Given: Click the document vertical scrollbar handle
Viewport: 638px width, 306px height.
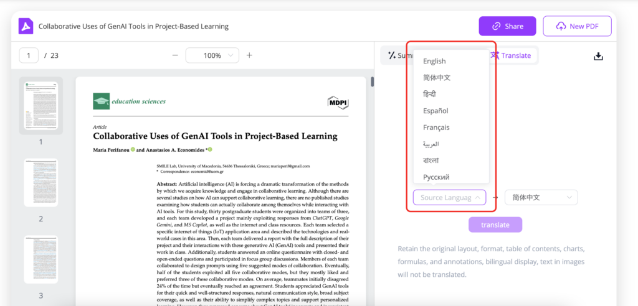Looking at the screenshot, I should click(372, 81).
